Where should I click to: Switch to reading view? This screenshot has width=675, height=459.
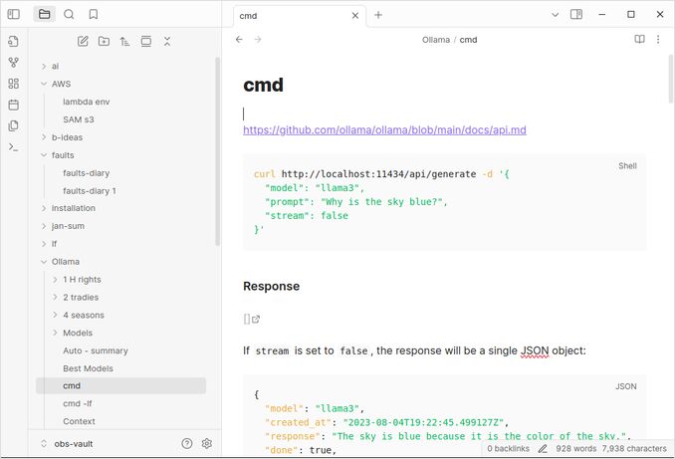639,40
